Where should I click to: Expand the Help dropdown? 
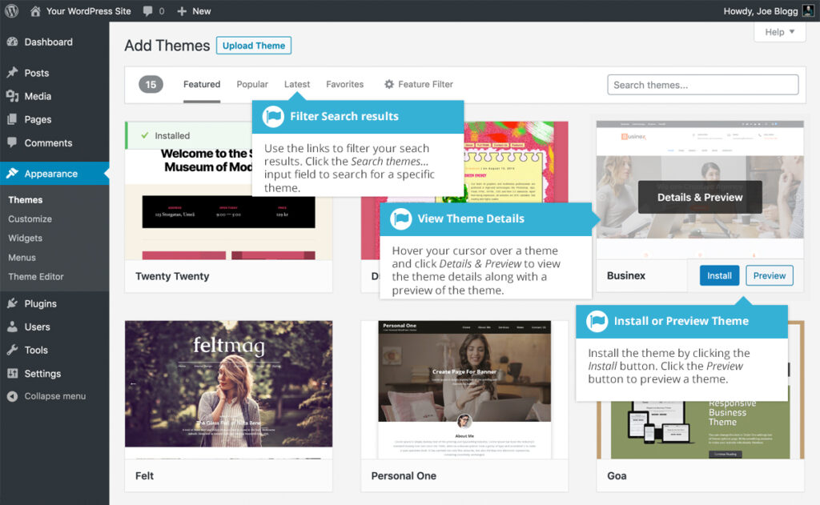780,32
